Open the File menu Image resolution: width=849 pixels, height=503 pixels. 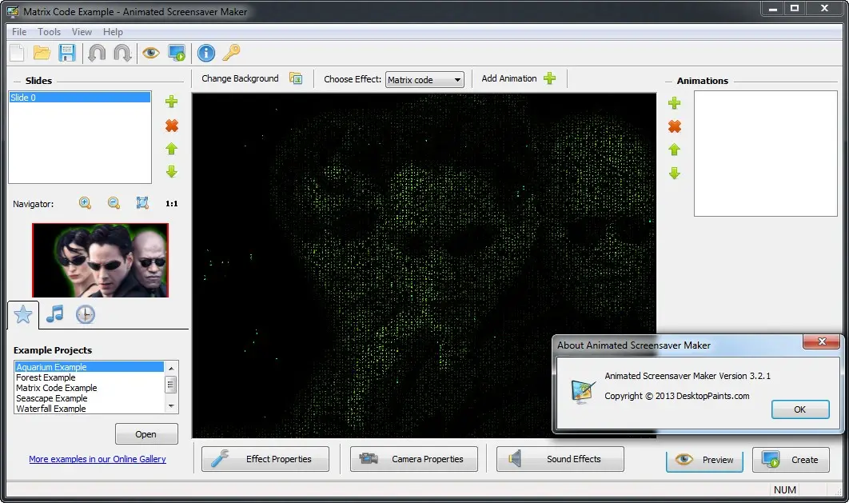(19, 32)
